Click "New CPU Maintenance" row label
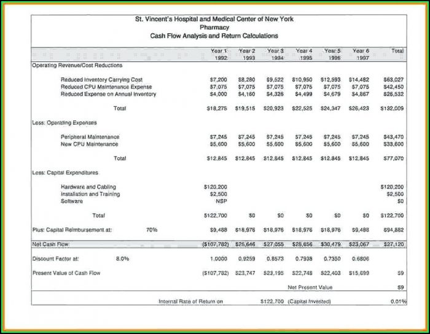The image size is (430, 334). 90,144
